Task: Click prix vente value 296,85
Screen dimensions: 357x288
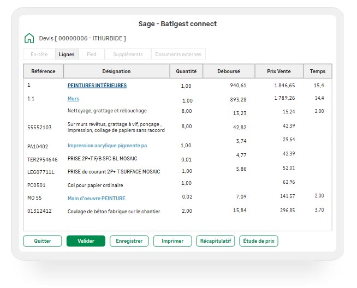Action: click(287, 211)
